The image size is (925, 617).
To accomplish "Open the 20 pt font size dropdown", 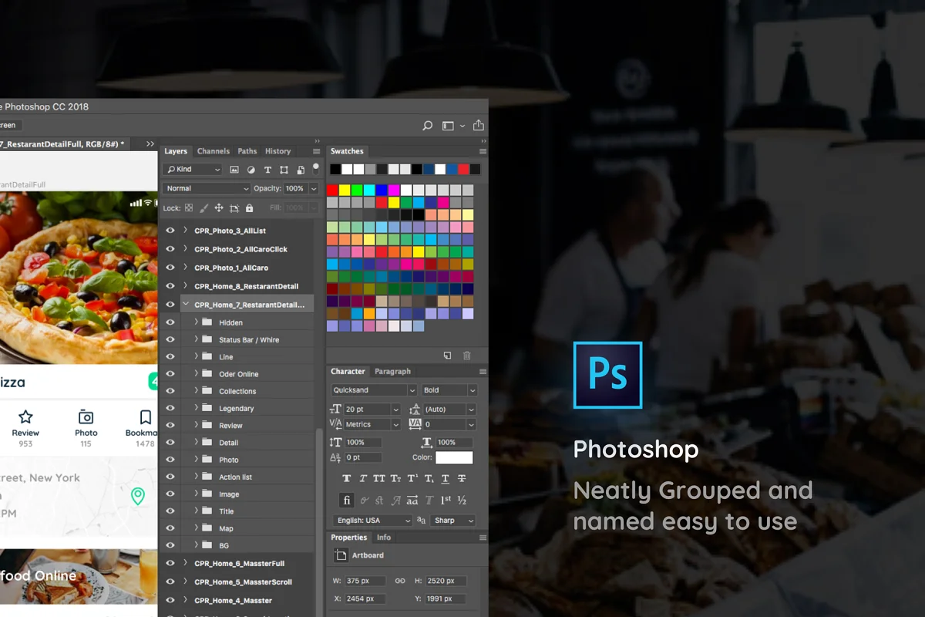I will (372, 410).
